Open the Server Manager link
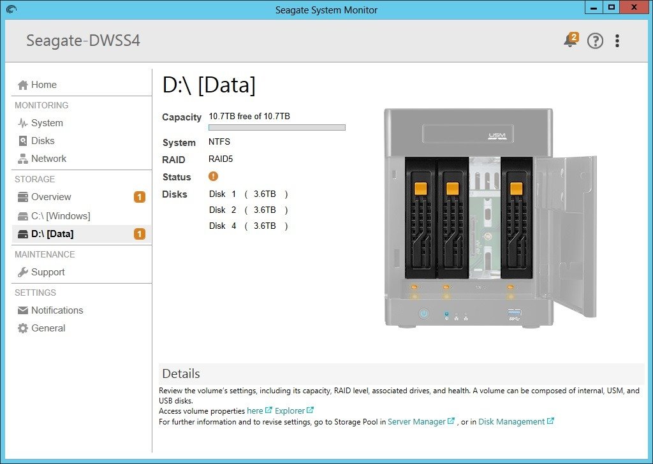The width and height of the screenshot is (653, 464). pyautogui.click(x=416, y=421)
